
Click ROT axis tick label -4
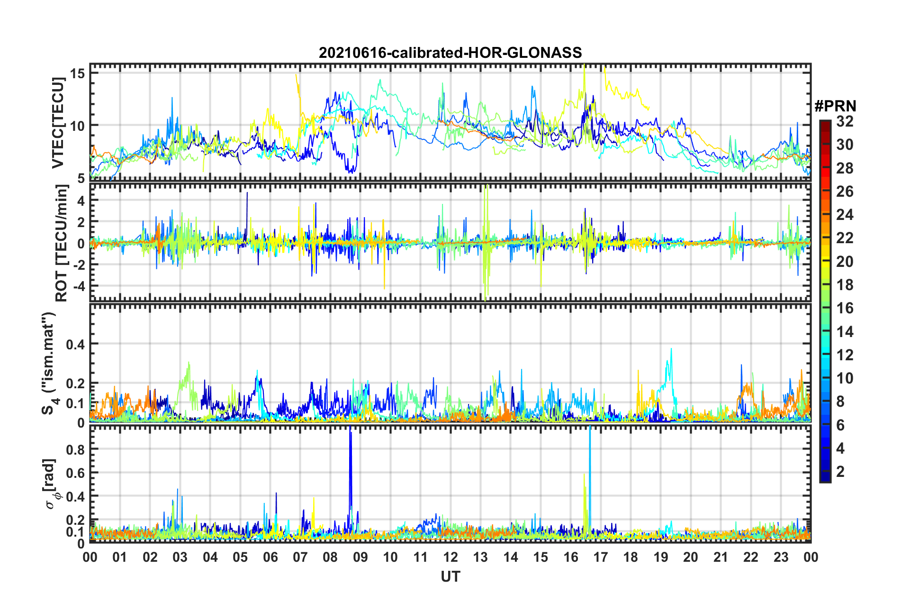79,286
